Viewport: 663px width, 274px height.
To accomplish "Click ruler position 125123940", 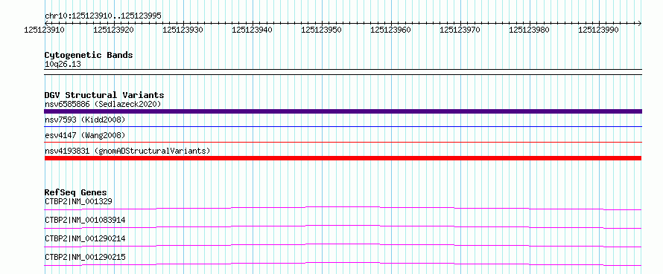I will (252, 30).
